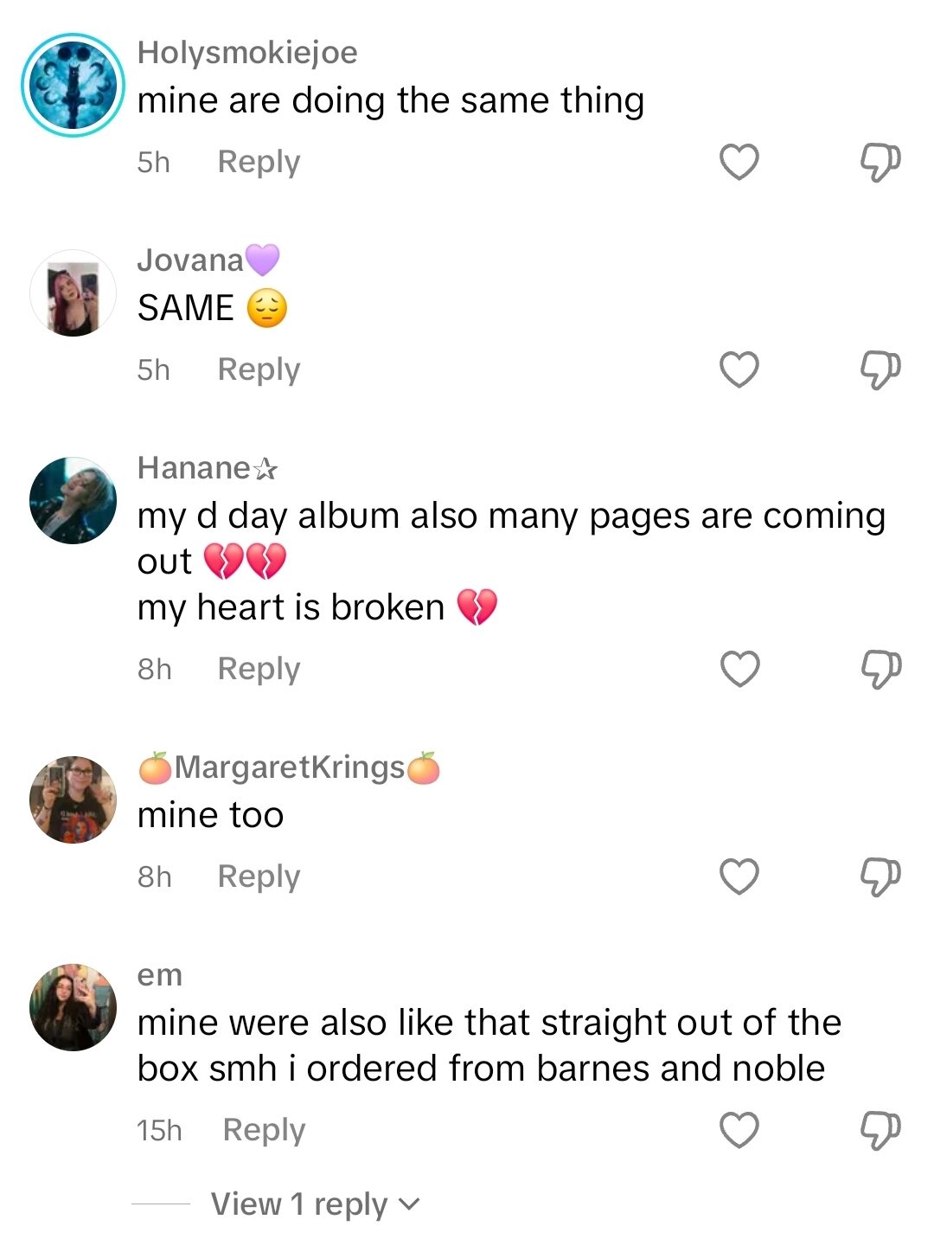This screenshot has width=934, height=1239.
Task: Dislike Hanane's d day album comment
Action: click(880, 668)
